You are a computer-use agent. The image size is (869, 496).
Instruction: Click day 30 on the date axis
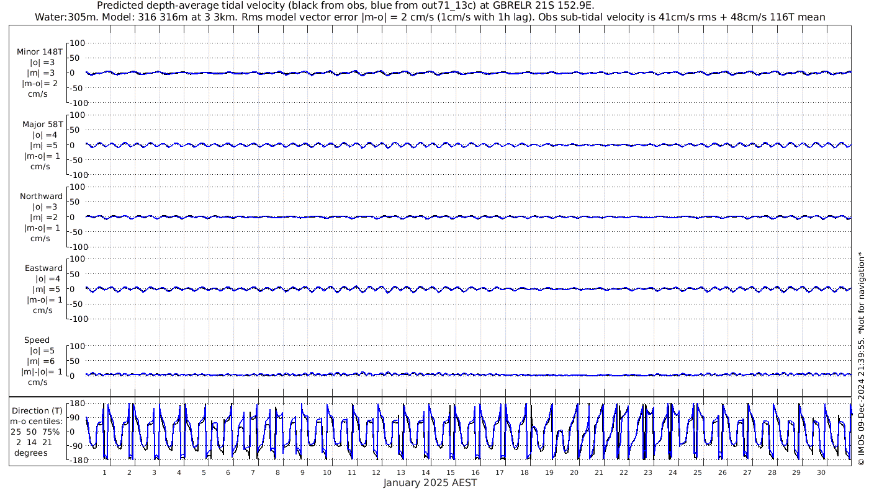(821, 472)
